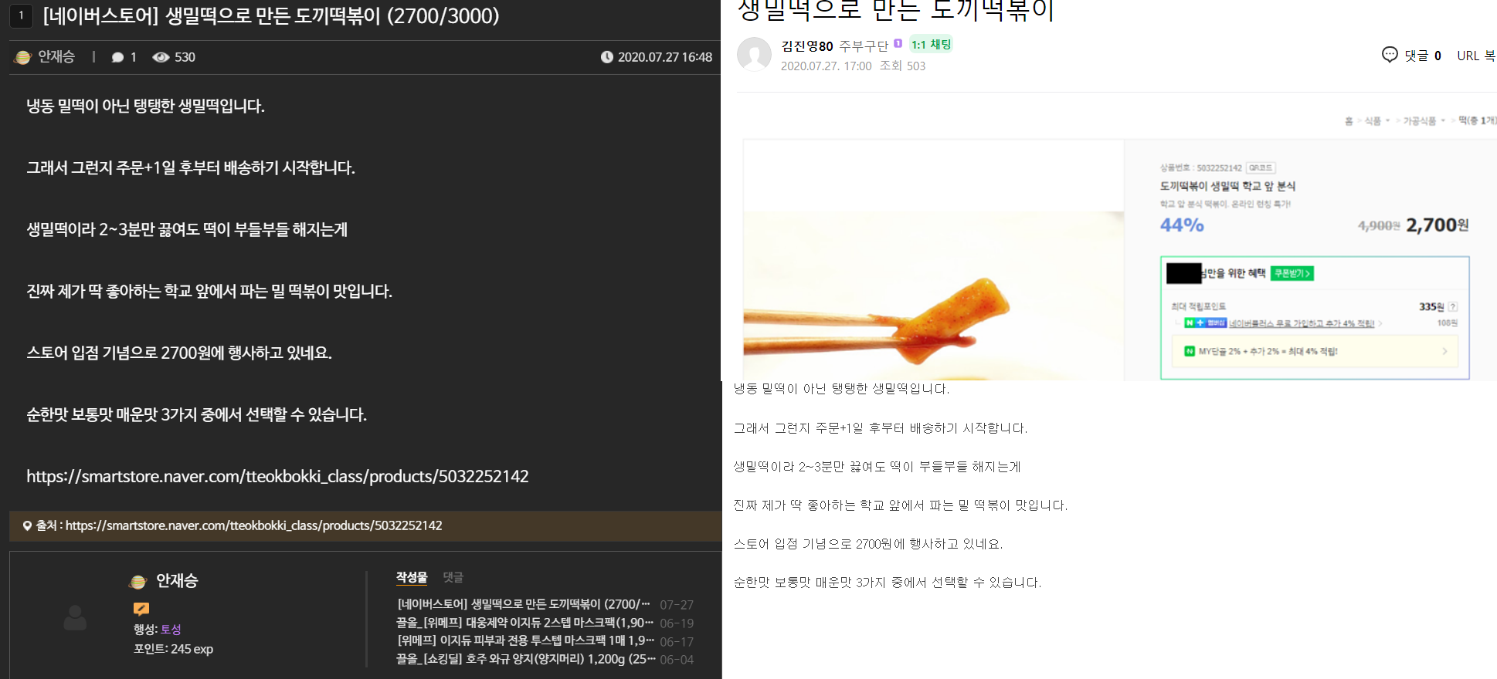Click the clock icon beside 2020.07.27 16:48
The width and height of the screenshot is (1497, 679).
click(607, 57)
